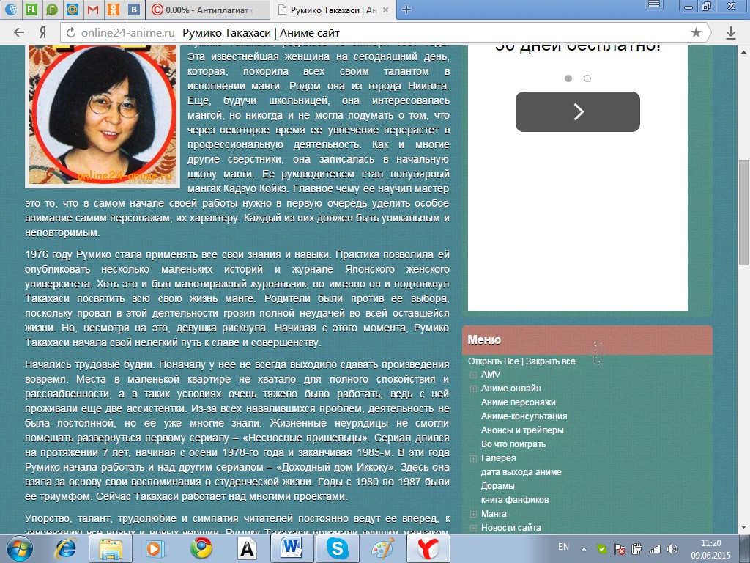Open the letter A app on the taskbar
The image size is (750, 563).
248,548
